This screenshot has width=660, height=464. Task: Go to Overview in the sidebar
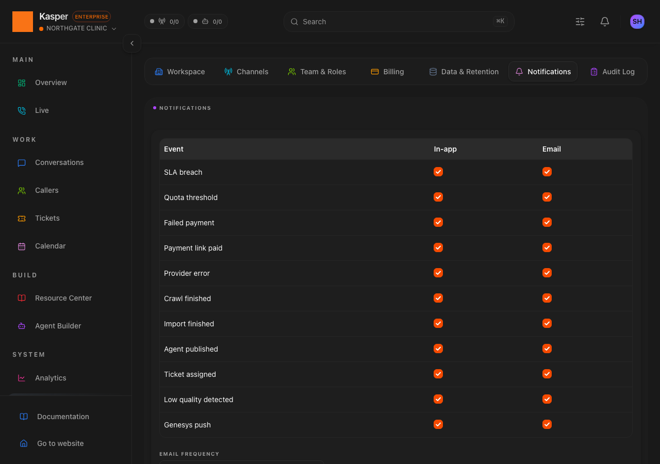click(66, 82)
